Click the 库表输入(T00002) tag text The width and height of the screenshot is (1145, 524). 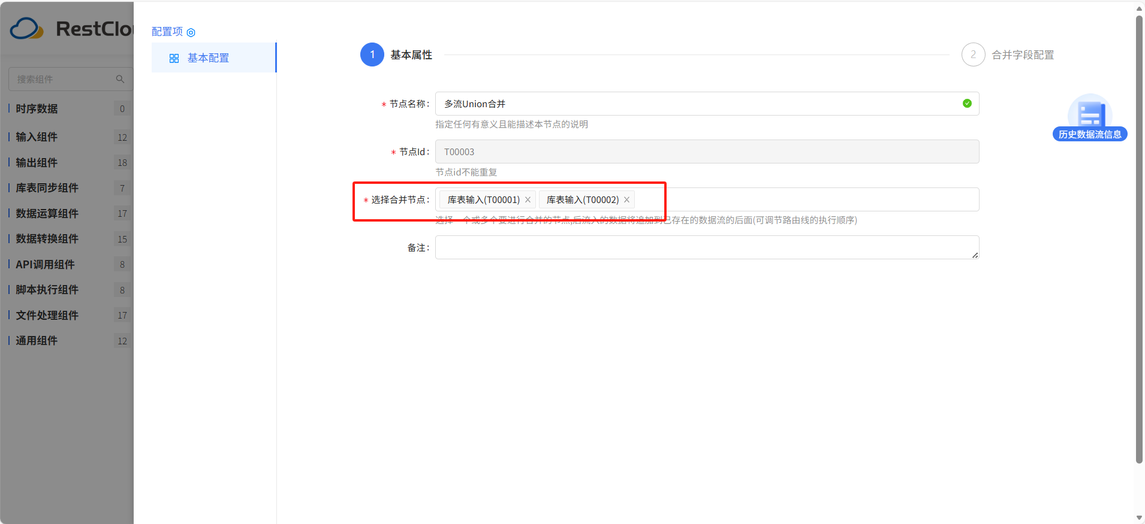pos(583,200)
